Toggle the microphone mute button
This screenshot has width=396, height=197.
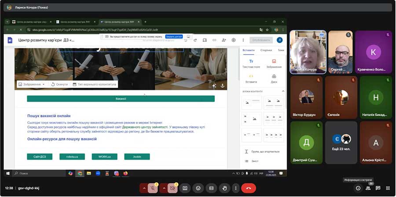click(153, 188)
